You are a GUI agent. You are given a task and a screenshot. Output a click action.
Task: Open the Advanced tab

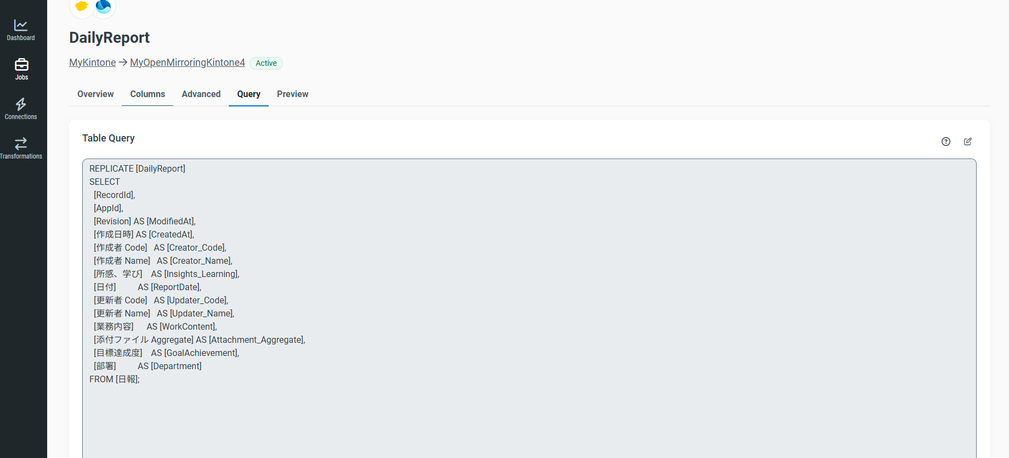[x=201, y=94]
